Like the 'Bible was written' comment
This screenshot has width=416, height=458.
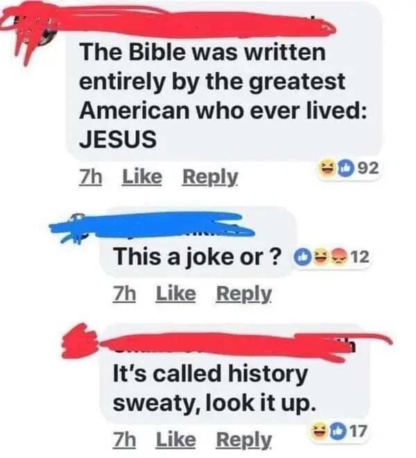coord(142,177)
